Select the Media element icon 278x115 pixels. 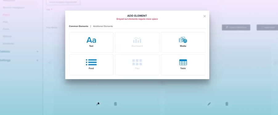coord(183,40)
